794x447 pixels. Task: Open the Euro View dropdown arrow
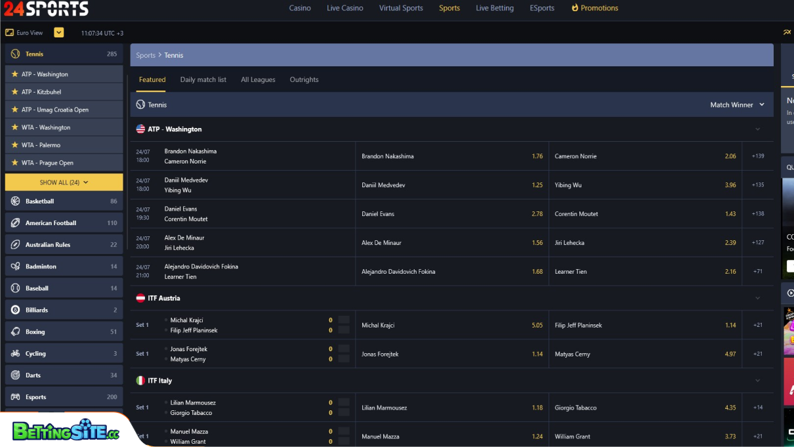[x=58, y=32]
